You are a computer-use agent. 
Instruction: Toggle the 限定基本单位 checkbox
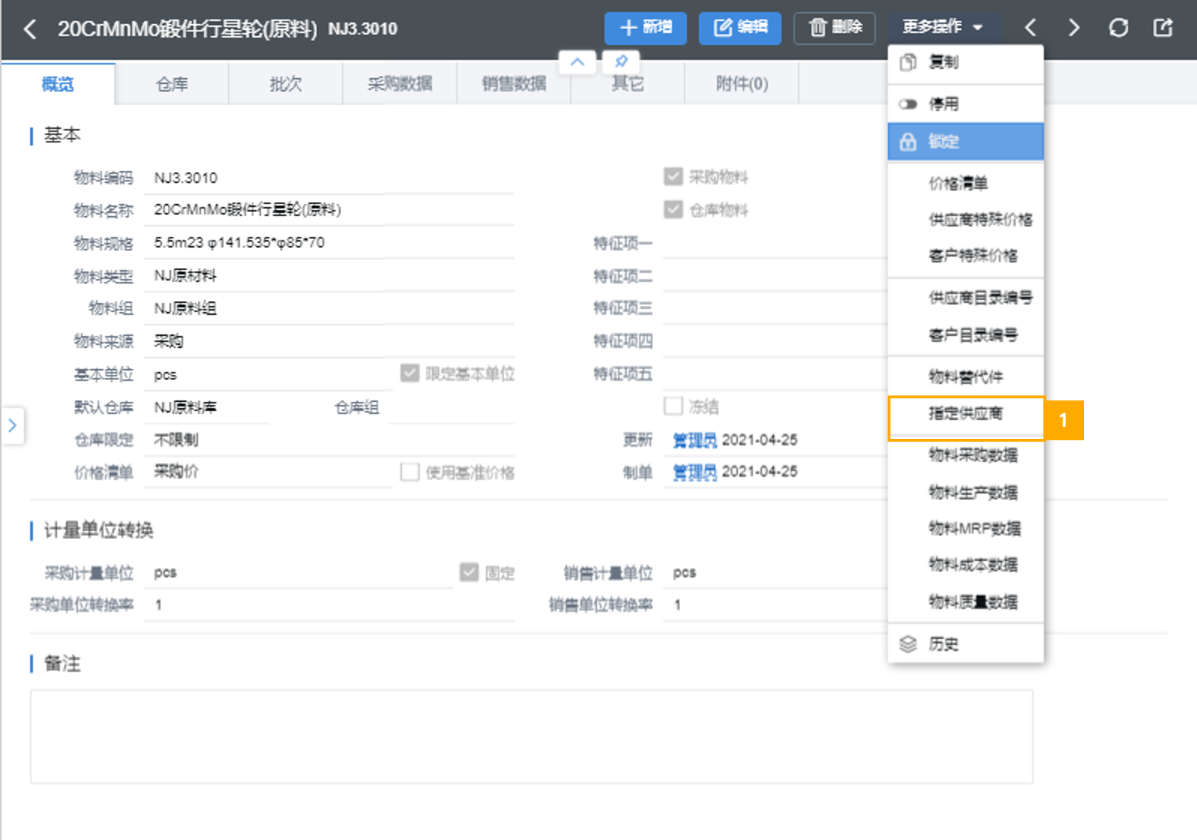point(410,373)
